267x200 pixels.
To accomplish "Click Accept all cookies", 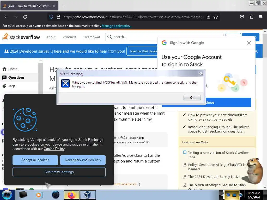I will tap(35, 160).
